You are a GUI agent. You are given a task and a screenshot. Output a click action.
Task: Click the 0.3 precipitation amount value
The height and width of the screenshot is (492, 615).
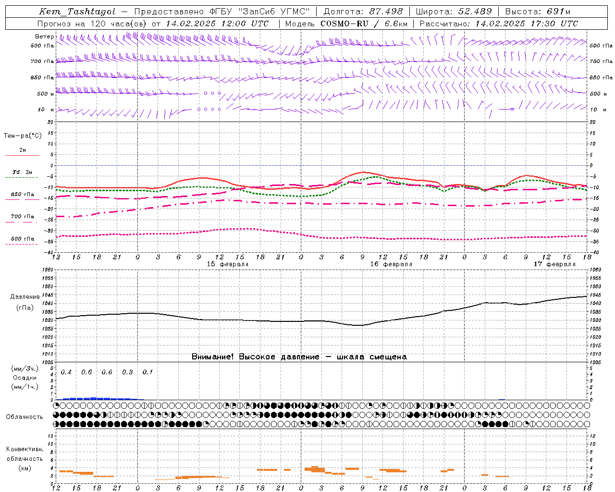(127, 372)
